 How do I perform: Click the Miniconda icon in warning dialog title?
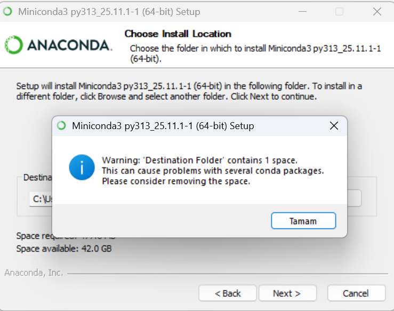click(61, 126)
